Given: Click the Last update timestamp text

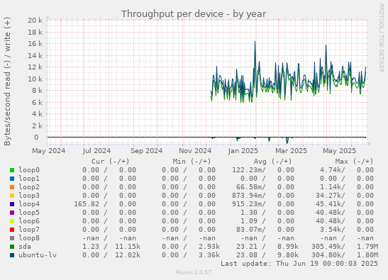Looking at the screenshot, I should point(299,264).
